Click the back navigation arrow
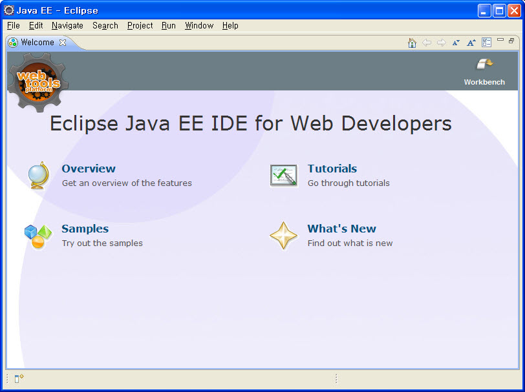 click(x=427, y=43)
